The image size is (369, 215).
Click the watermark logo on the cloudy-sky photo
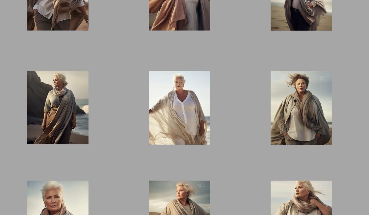coord(202,185)
